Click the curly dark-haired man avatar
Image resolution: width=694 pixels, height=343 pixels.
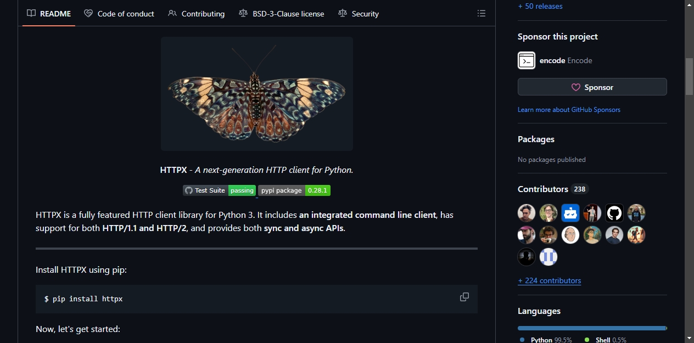pos(527,213)
